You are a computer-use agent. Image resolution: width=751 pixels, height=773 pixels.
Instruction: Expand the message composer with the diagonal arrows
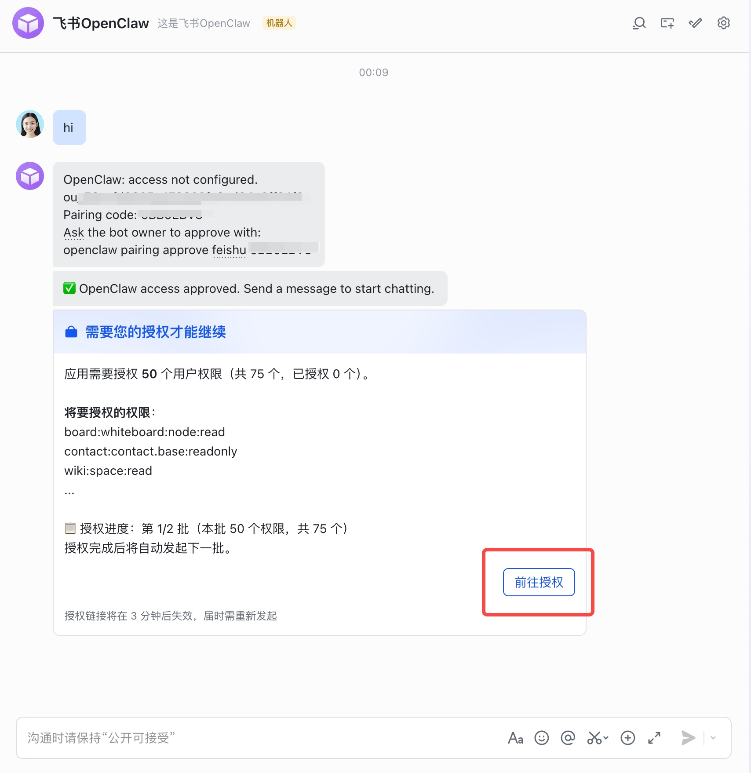click(655, 739)
